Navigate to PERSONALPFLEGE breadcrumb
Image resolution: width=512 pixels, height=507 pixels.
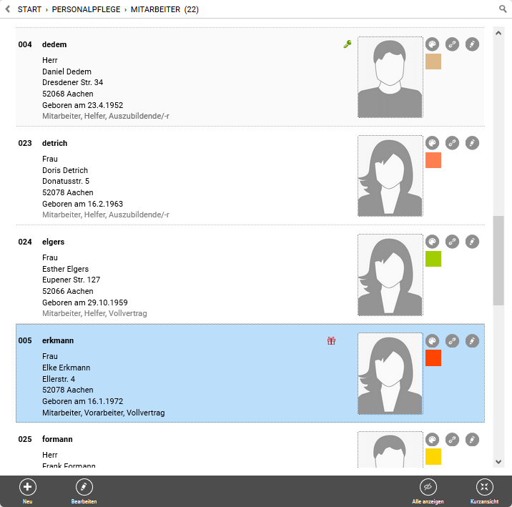coord(87,9)
